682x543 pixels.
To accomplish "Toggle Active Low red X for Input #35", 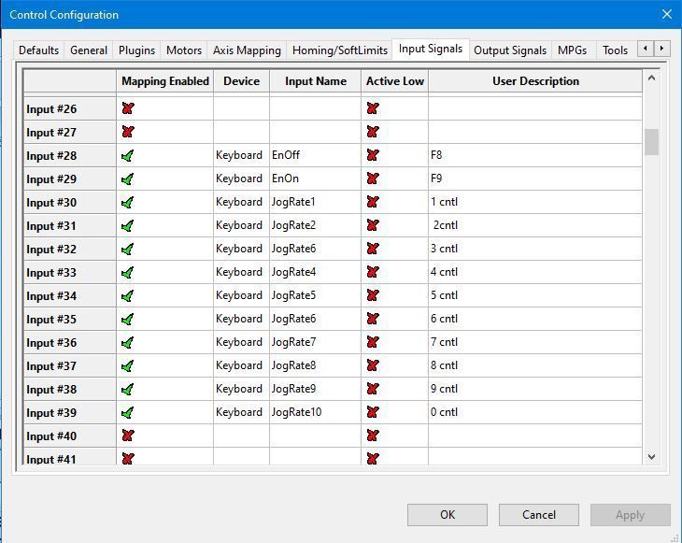I will 373,319.
